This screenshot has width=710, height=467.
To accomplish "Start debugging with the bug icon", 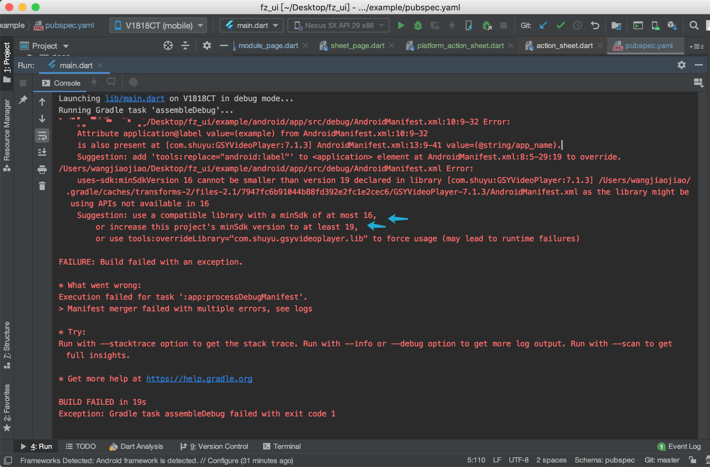I will tap(418, 25).
